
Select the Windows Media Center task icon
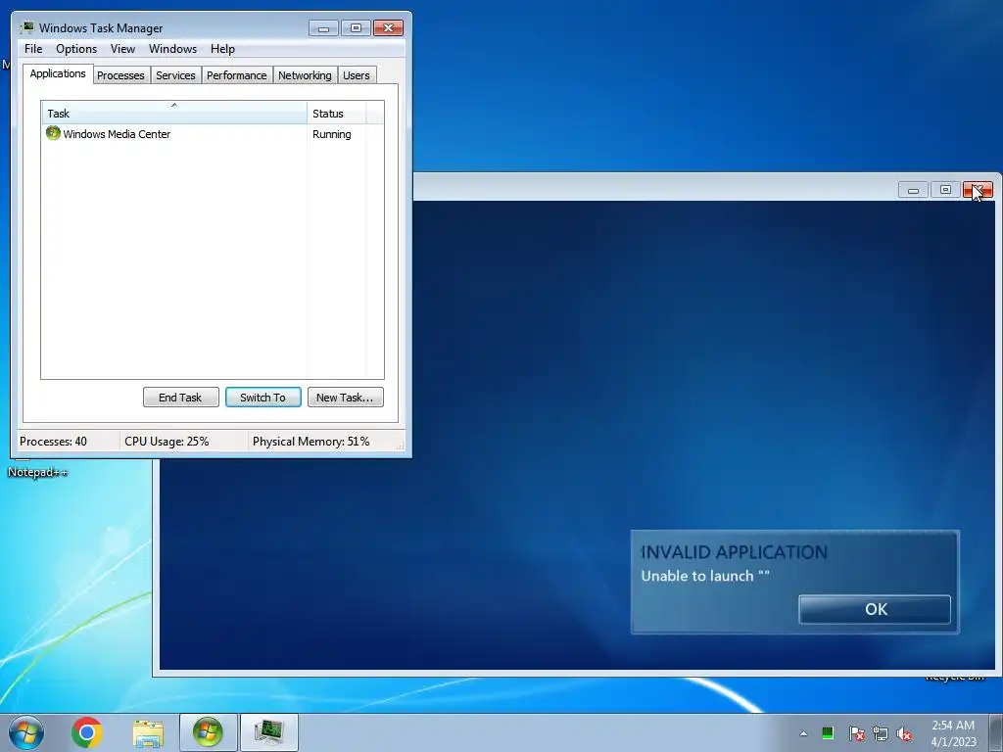(53, 133)
